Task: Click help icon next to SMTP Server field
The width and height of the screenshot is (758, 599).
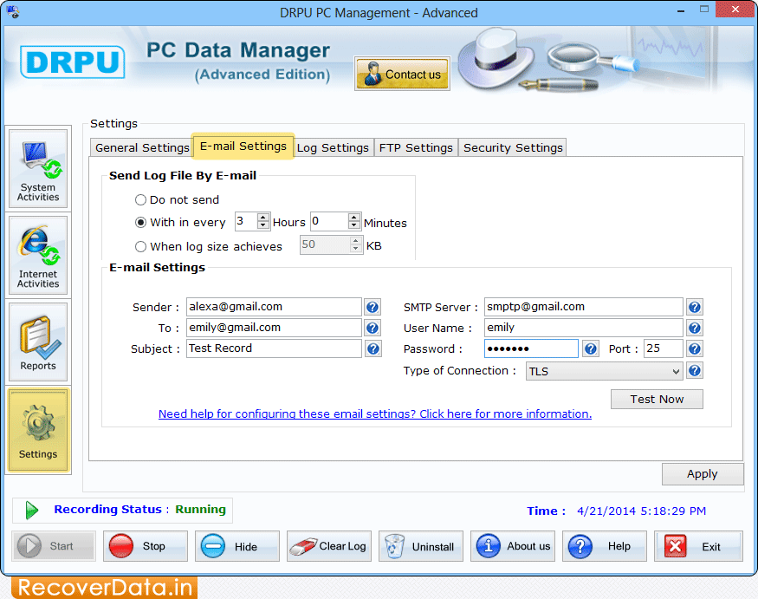Action: 695,307
